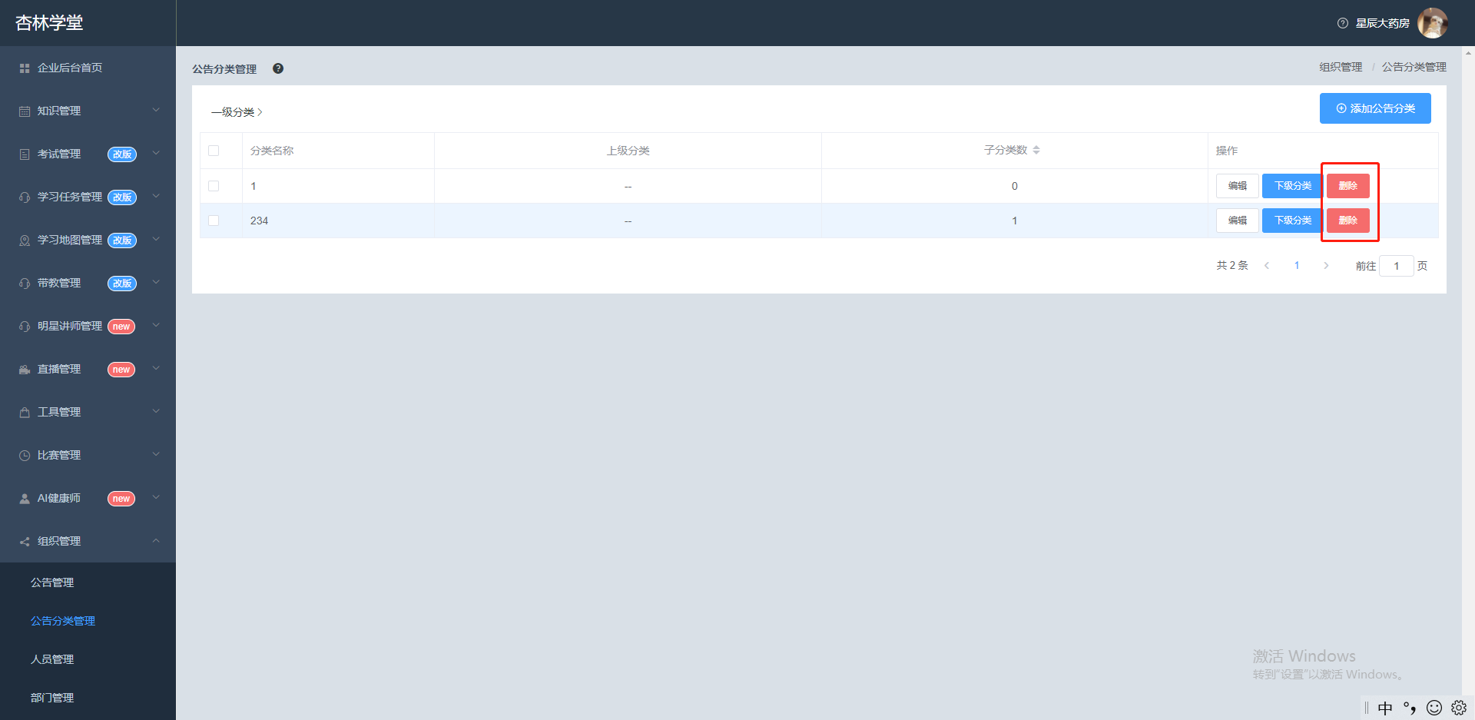The image size is (1475, 720).
Task: Expand 工具管理 menu chevron
Action: click(156, 411)
